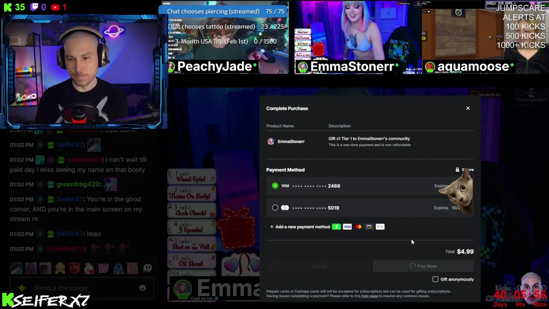Click the 'Chat chooses piercing (streamed)' goal
The image size is (549, 309).
(x=213, y=12)
